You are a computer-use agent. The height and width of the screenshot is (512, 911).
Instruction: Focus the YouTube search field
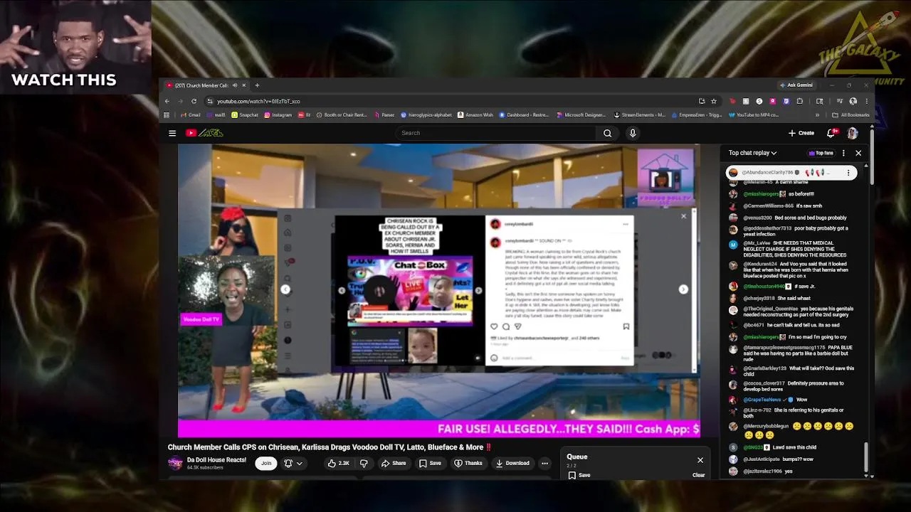(495, 133)
